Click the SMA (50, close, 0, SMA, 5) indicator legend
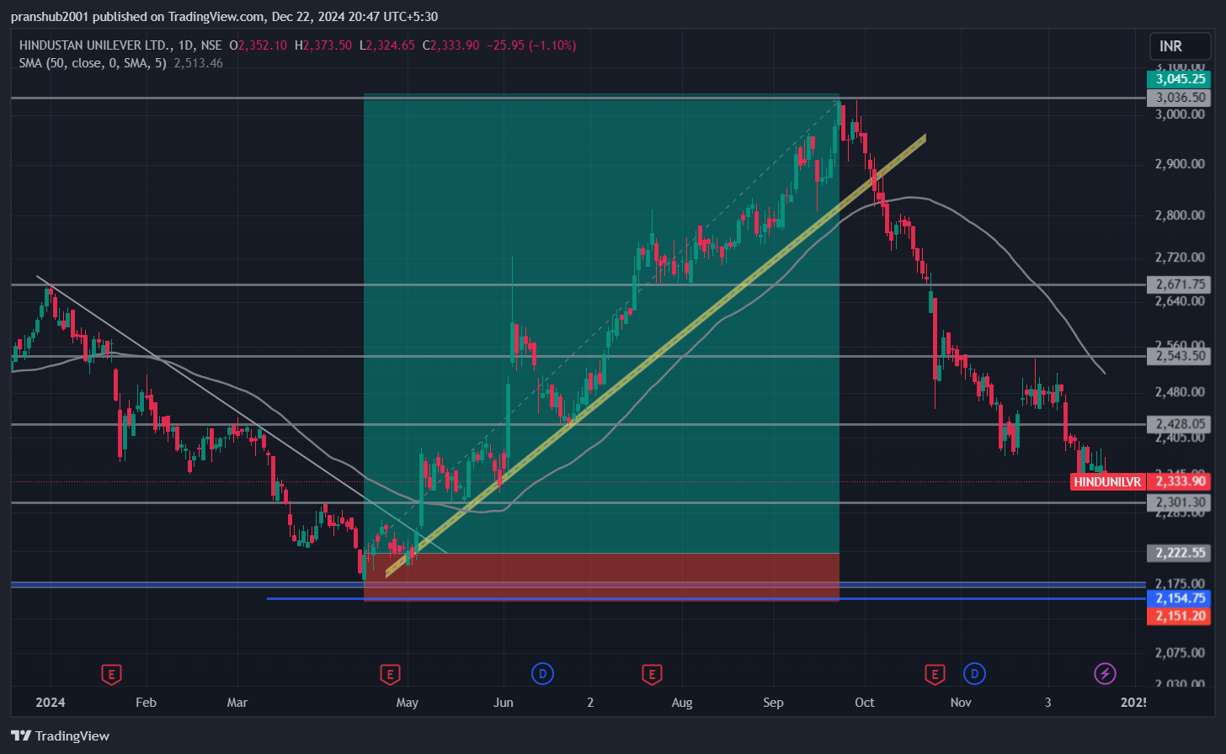This screenshot has height=754, width=1226. pos(93,63)
